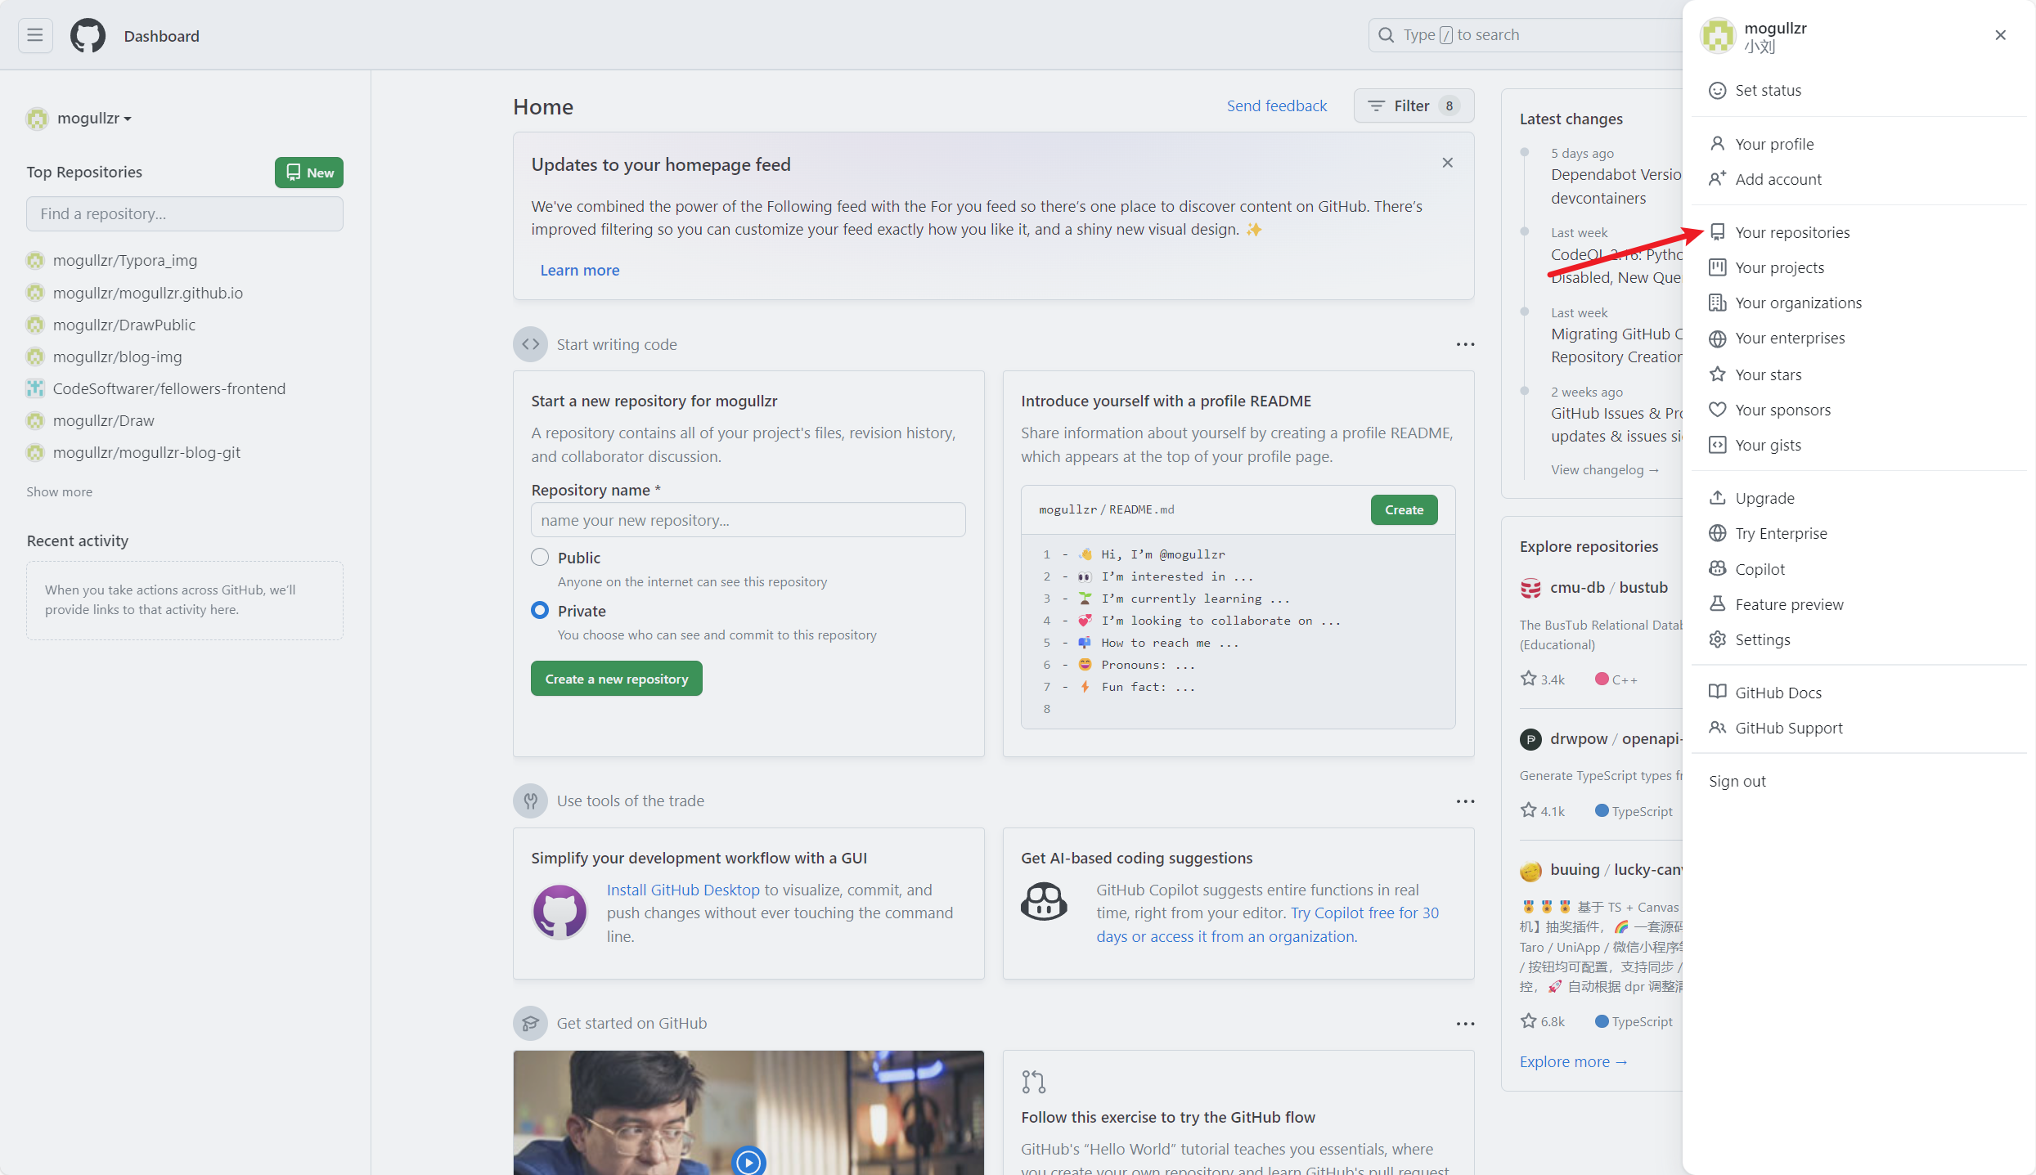Open Settings gear in user menu
This screenshot has height=1175, width=2036.
[1717, 639]
